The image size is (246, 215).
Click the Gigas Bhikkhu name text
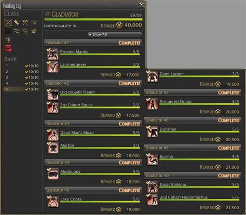(173, 184)
